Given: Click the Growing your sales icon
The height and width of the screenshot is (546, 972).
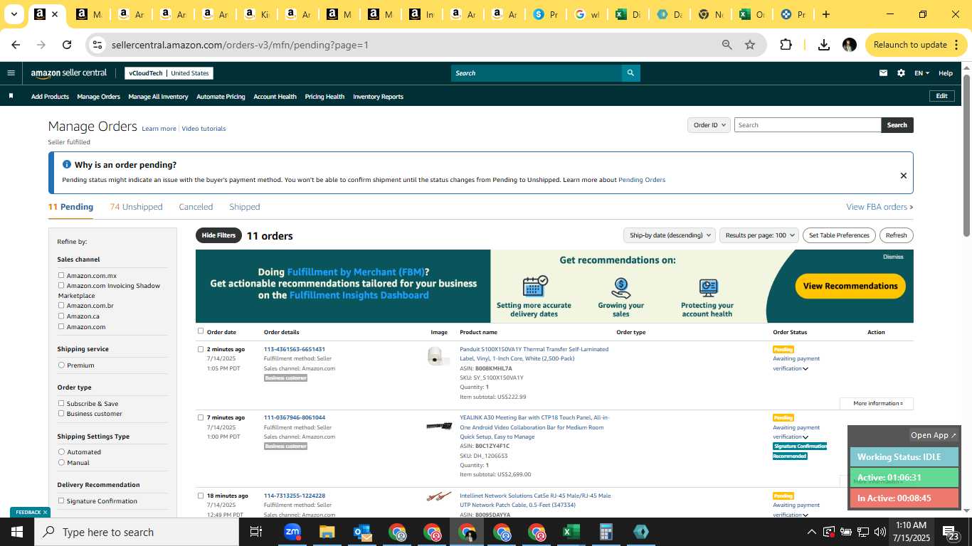Looking at the screenshot, I should [621, 287].
